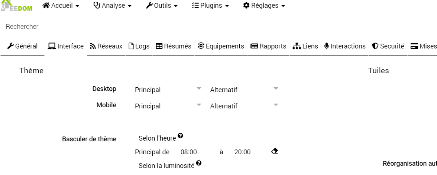The image size is (437, 175).
Task: Click help icon next to Selon l'heure
Action: 180,136
